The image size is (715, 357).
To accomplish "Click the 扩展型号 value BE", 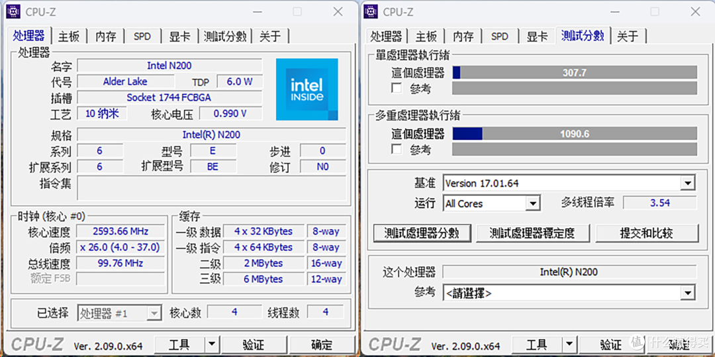I will coord(213,167).
